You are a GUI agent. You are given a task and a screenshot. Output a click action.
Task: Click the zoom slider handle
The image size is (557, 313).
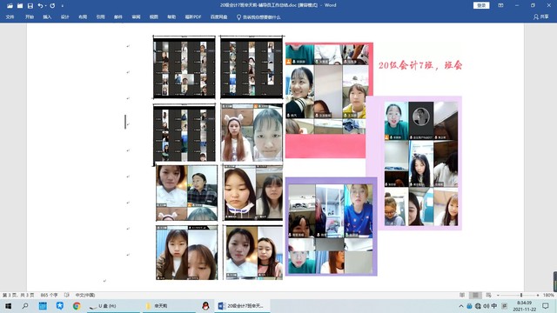pos(521,295)
